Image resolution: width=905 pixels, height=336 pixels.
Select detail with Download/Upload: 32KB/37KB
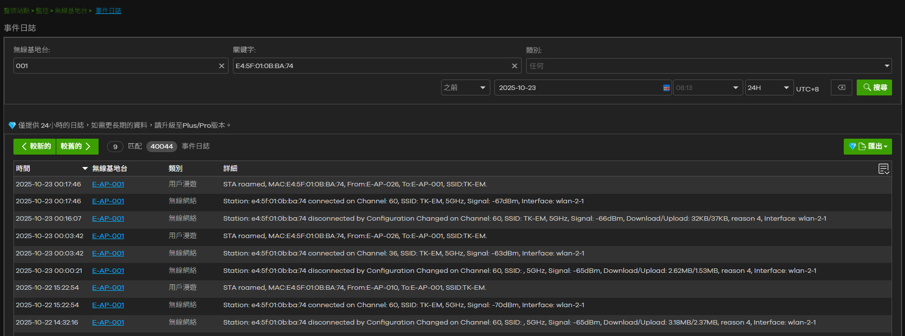tap(525, 219)
